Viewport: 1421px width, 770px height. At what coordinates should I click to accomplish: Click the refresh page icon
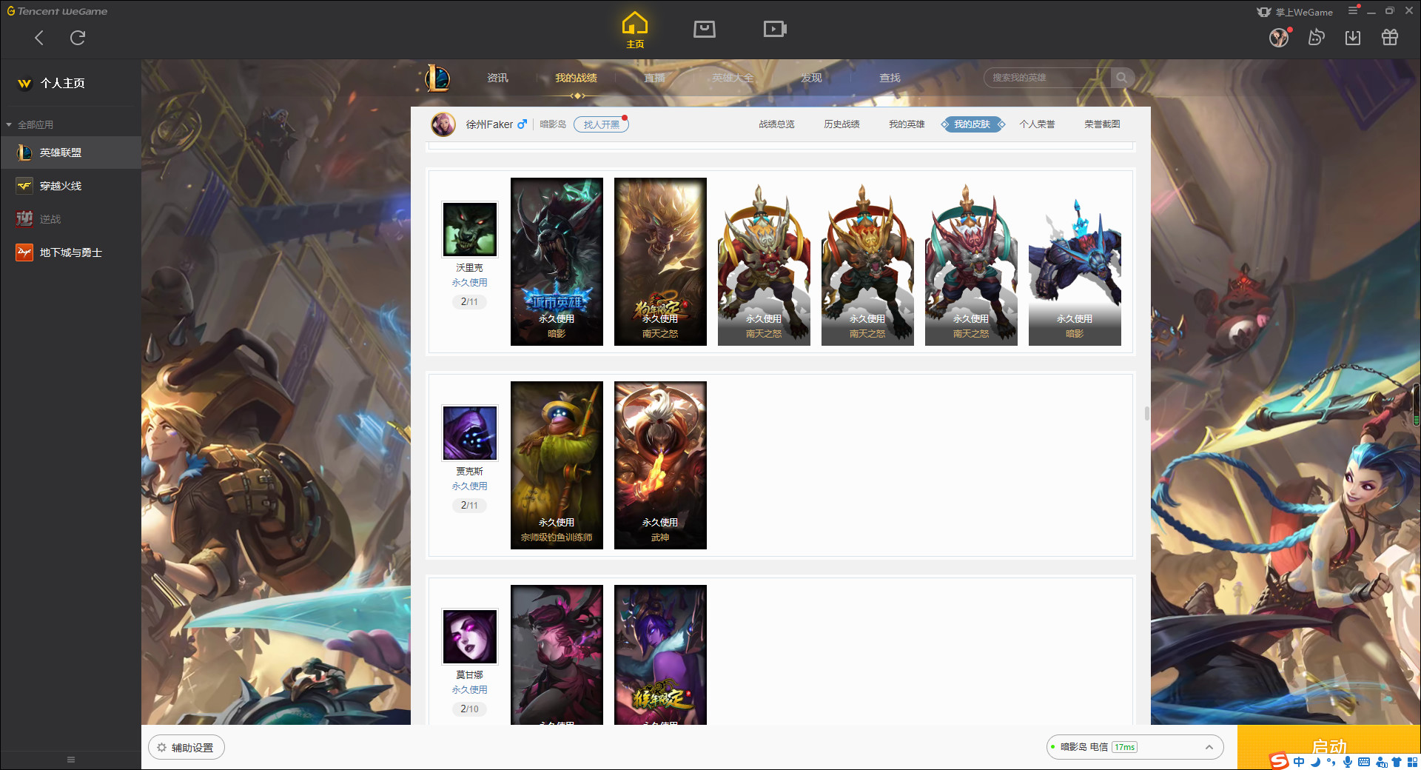tap(78, 38)
